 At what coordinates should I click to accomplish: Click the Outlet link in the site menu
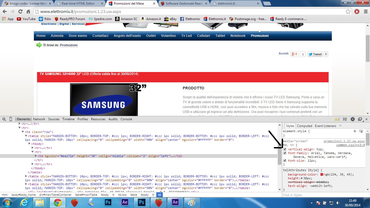pyautogui.click(x=151, y=36)
